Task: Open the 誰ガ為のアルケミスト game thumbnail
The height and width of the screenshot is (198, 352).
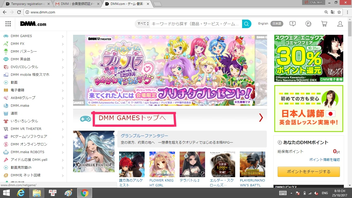Action: (132, 164)
